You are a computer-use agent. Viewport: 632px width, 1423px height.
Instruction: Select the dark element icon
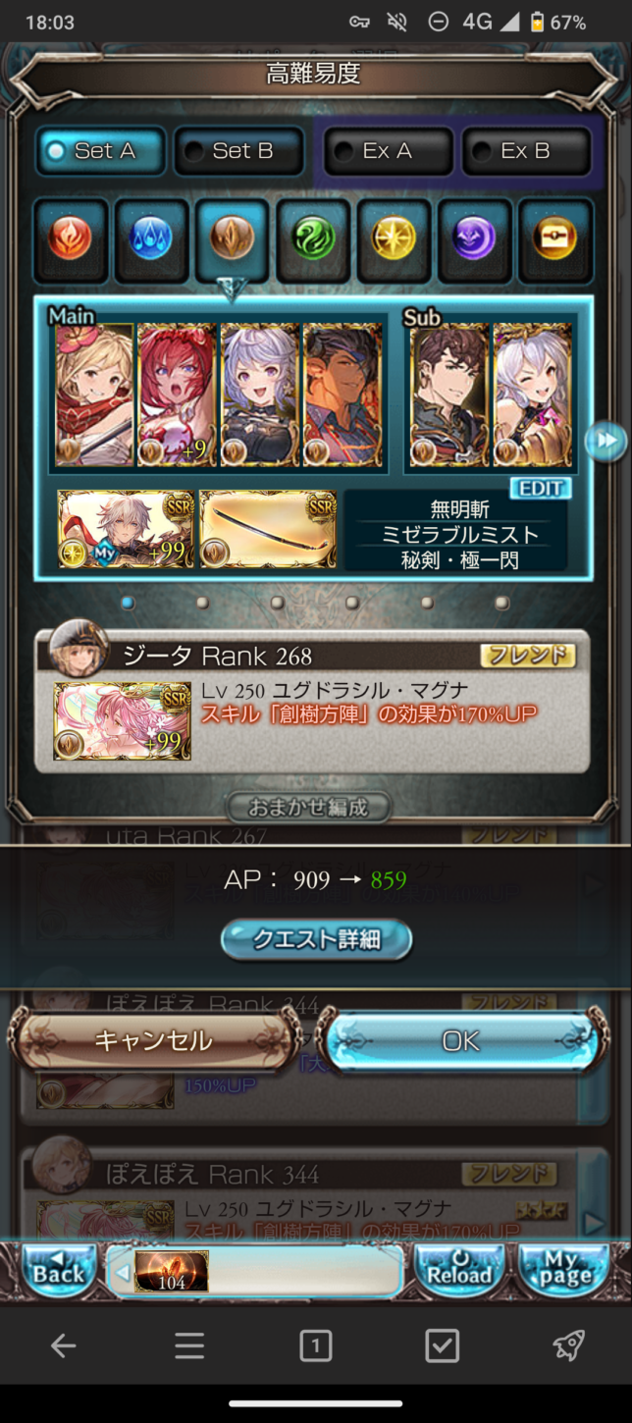[x=474, y=238]
